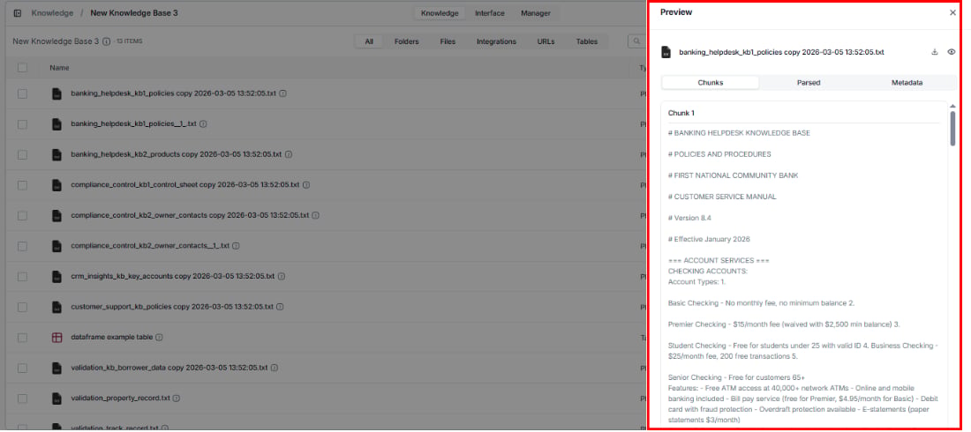The image size is (971, 432).
Task: Open info for customer_support_kb_policies copy
Action: [280, 307]
